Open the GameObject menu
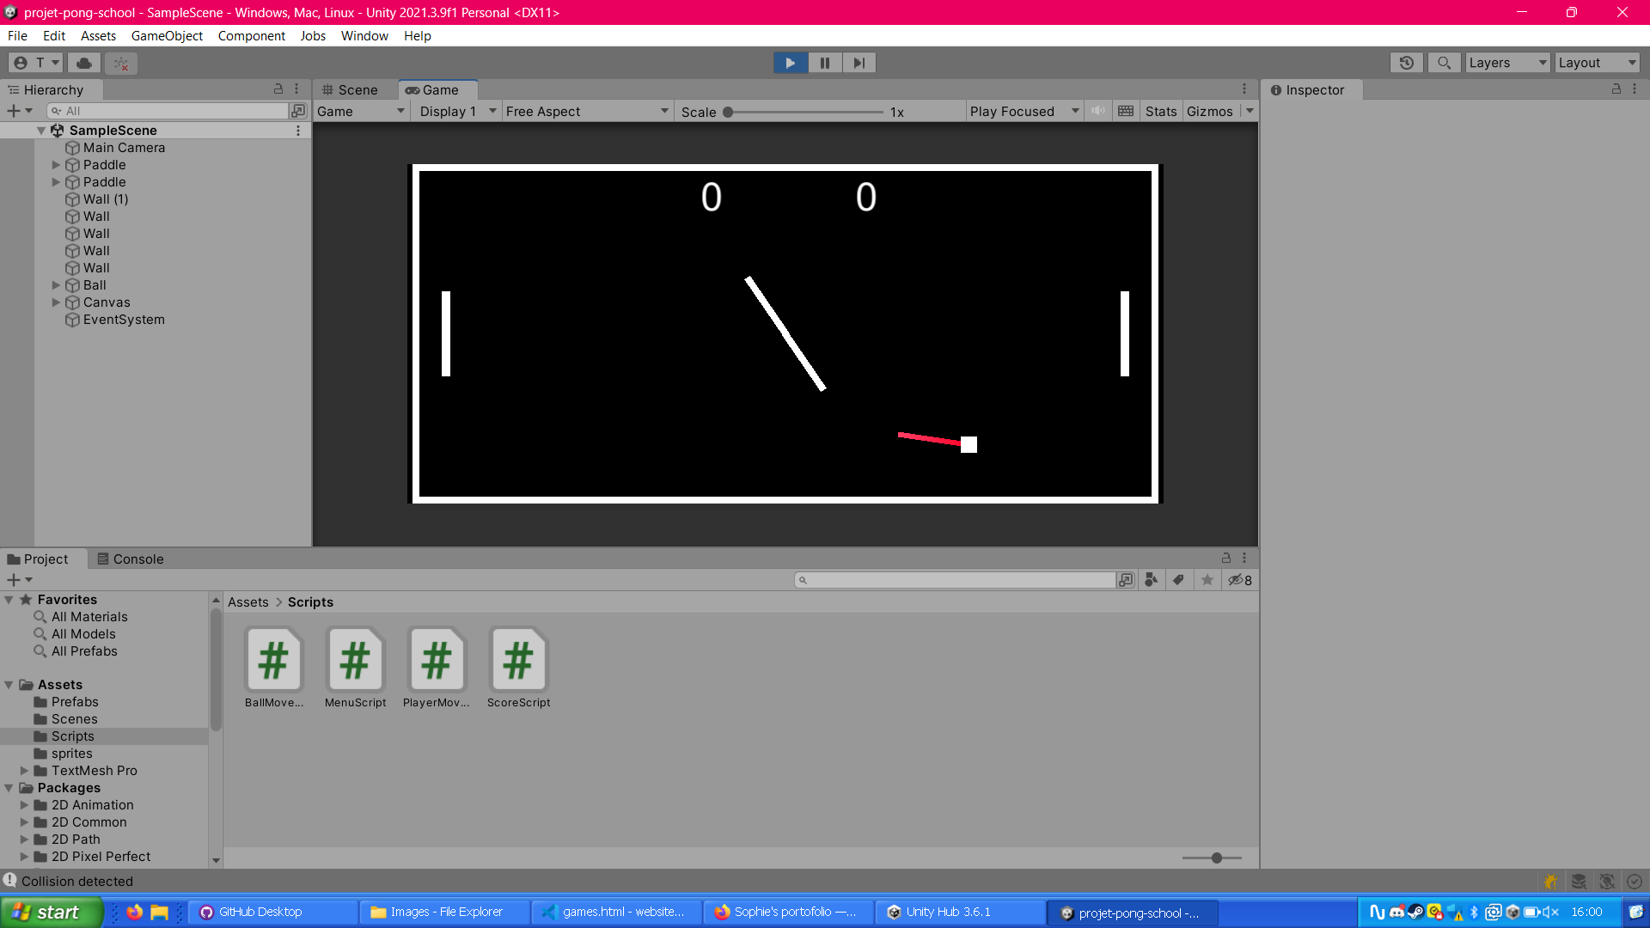This screenshot has width=1650, height=928. click(x=167, y=35)
